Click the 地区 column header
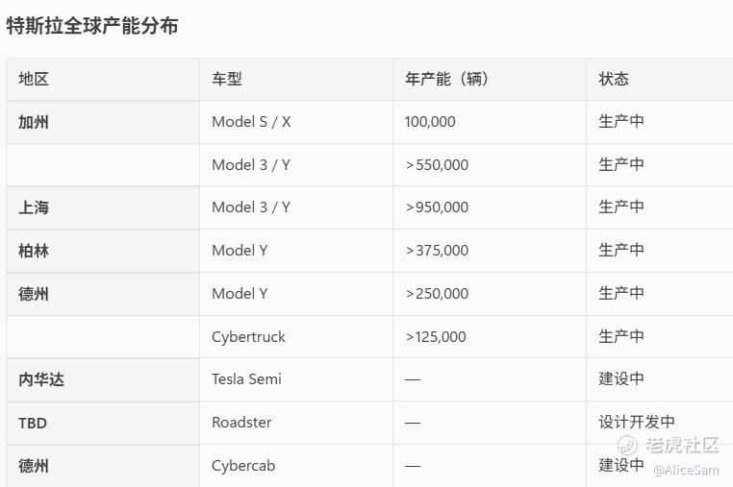 coord(34,80)
